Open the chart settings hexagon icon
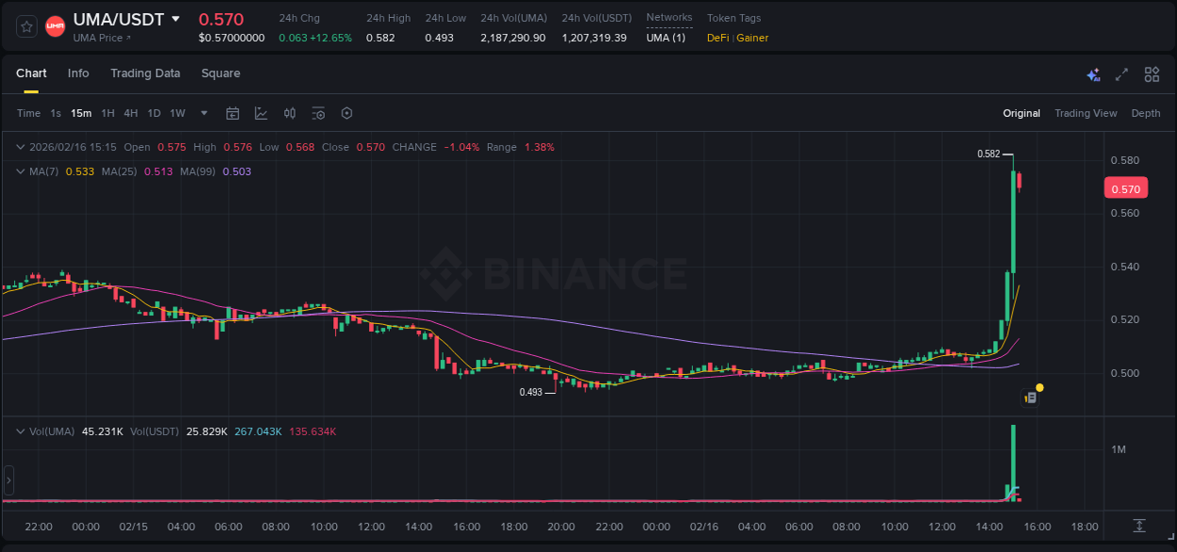 (x=347, y=113)
